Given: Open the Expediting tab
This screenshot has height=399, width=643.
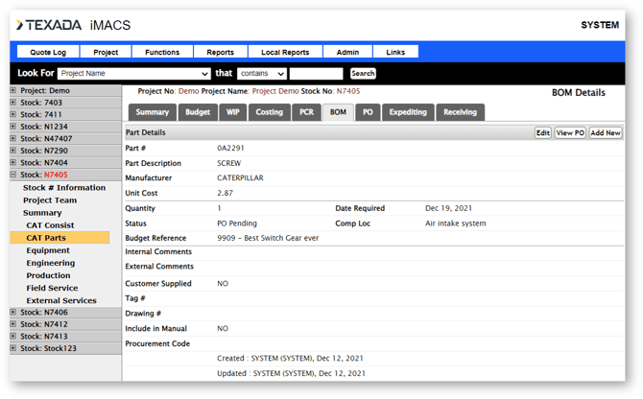Looking at the screenshot, I should pos(407,112).
